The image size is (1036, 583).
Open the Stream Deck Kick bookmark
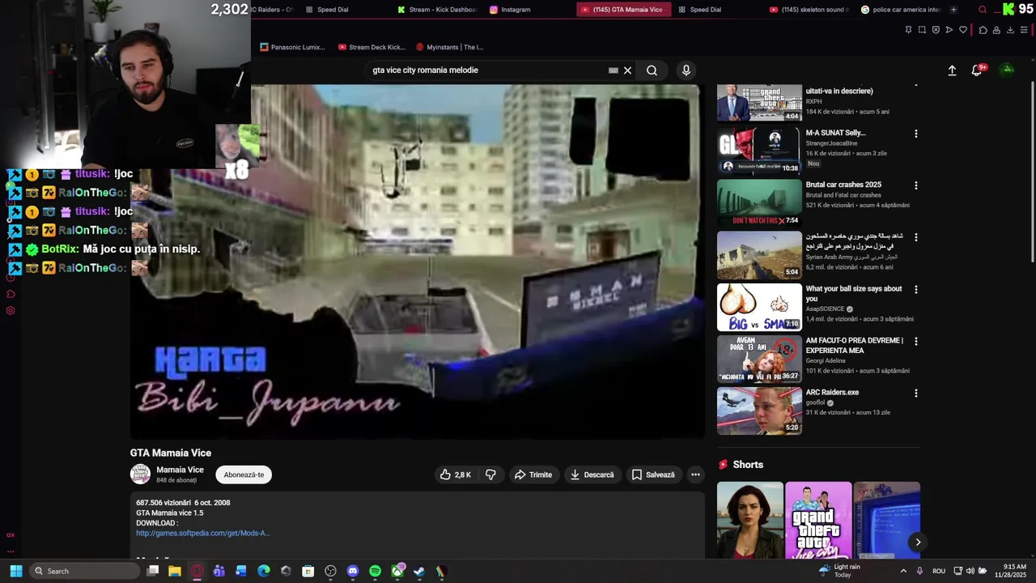(372, 47)
